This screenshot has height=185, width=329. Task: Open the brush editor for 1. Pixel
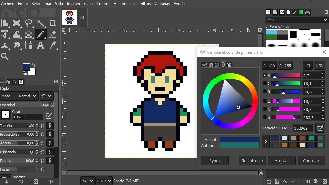pyautogui.click(x=49, y=116)
